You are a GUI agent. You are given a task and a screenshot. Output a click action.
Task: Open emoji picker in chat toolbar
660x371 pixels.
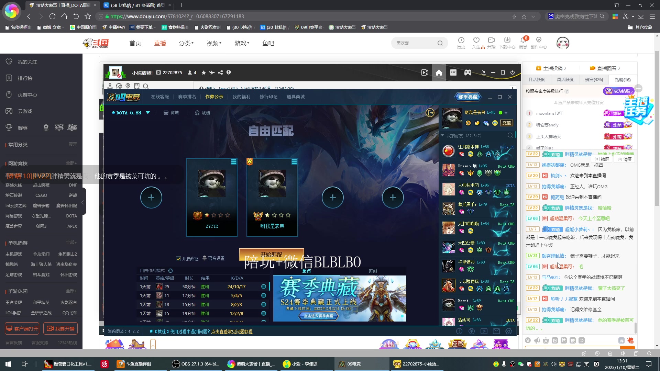tap(528, 340)
